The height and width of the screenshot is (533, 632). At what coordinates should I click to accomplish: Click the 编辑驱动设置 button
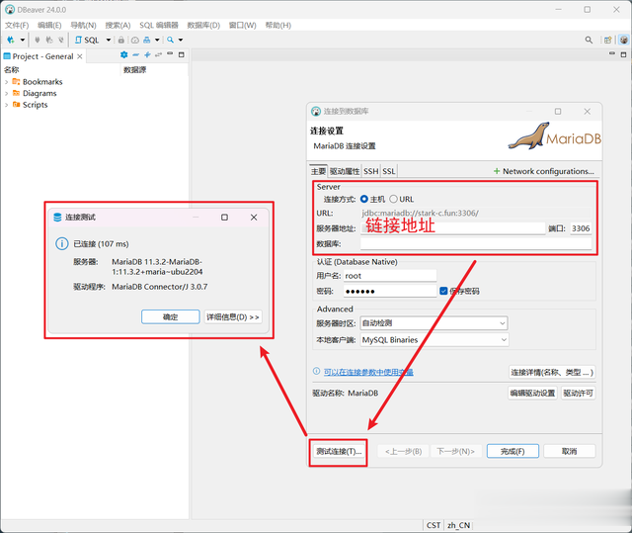532,393
